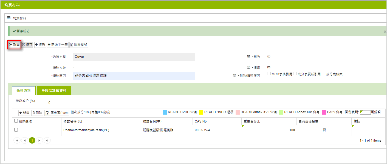This screenshot has height=164, width=387.
Task: Click 新增下一筆 to add next record
Action: pos(58,45)
